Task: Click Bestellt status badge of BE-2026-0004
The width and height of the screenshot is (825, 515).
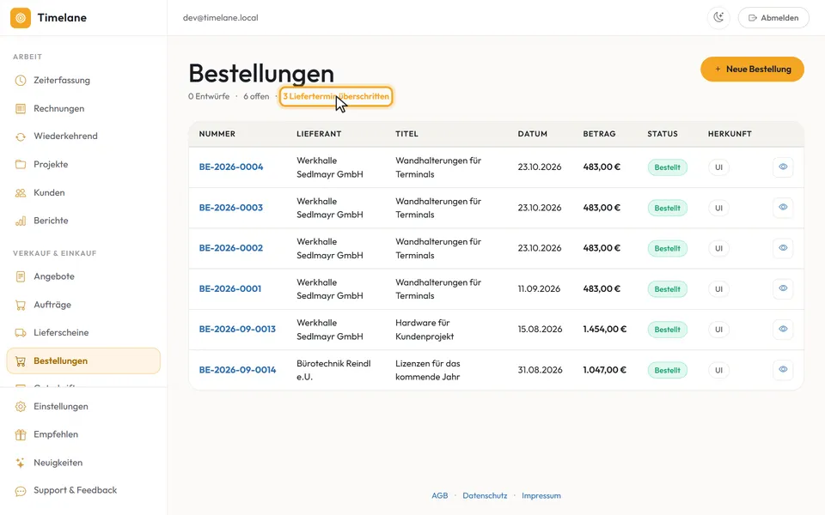Action: coord(667,167)
